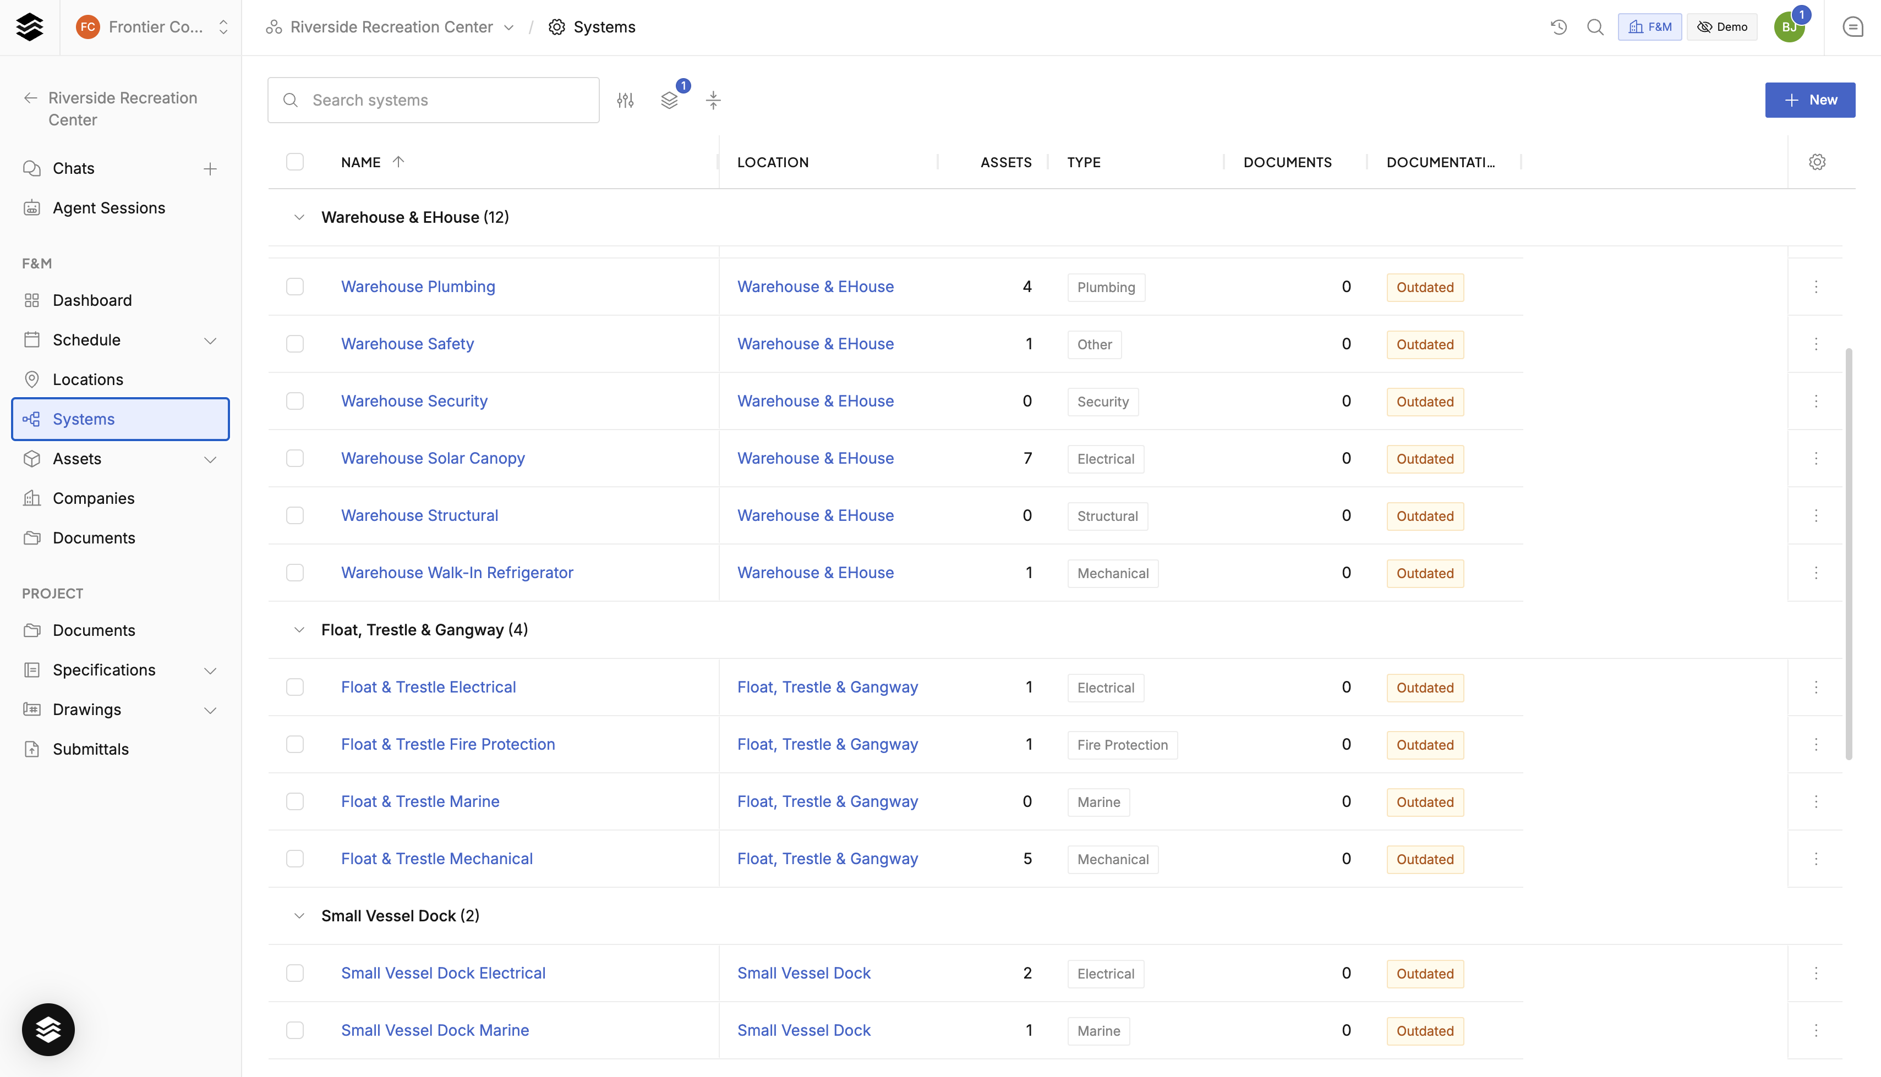The width and height of the screenshot is (1881, 1077).
Task: Go back using Riverside Recreation Center arrow
Action: (x=30, y=98)
